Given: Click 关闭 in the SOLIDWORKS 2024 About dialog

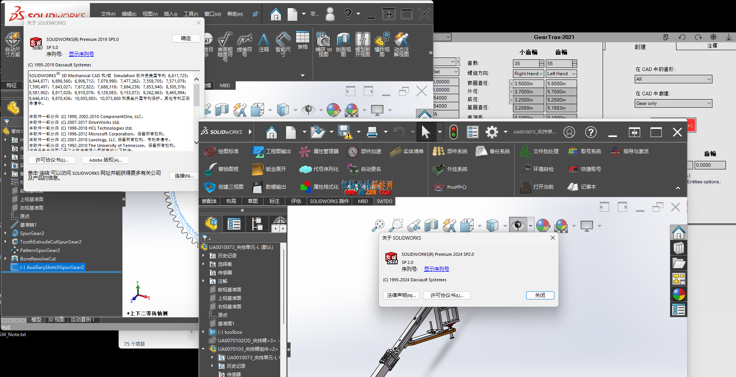Looking at the screenshot, I should pos(540,295).
